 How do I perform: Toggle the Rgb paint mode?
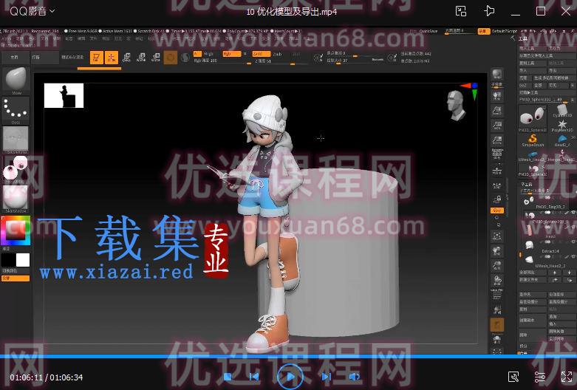[231, 54]
